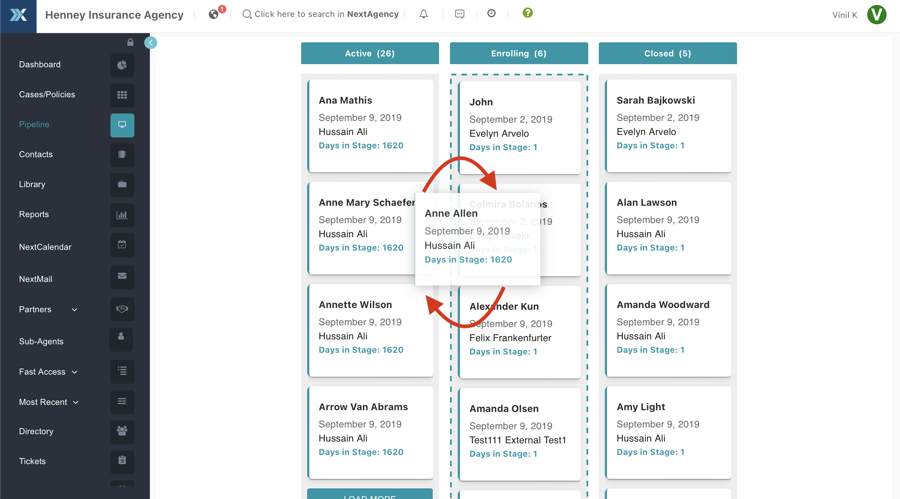Open Contacts in the sidebar
The image size is (900, 499).
tap(36, 154)
